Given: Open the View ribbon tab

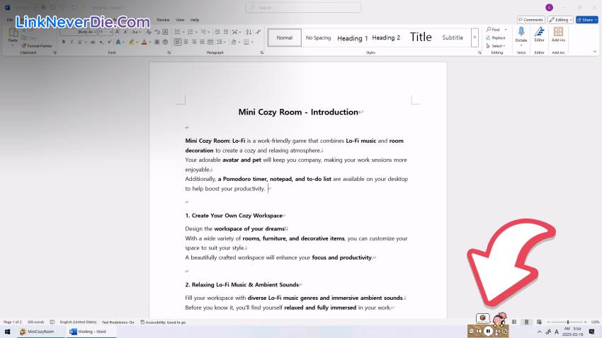Looking at the screenshot, I should (x=180, y=20).
